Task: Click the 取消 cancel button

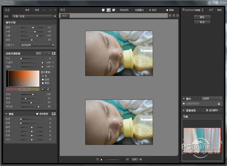Action: click(x=202, y=22)
